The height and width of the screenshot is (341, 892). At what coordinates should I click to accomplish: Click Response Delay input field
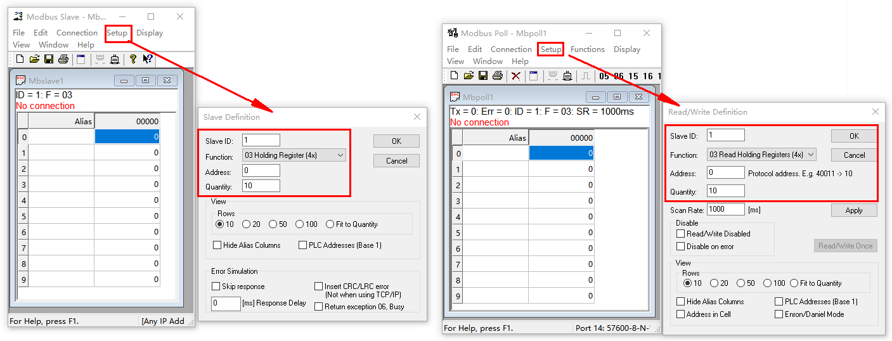(225, 303)
